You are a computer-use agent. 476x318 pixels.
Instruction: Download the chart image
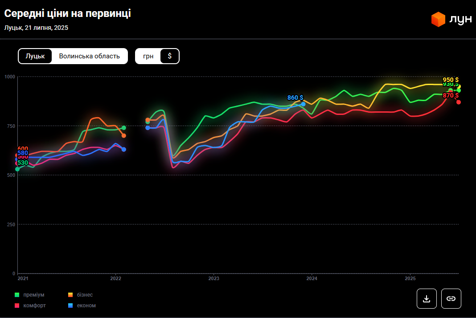(427, 298)
